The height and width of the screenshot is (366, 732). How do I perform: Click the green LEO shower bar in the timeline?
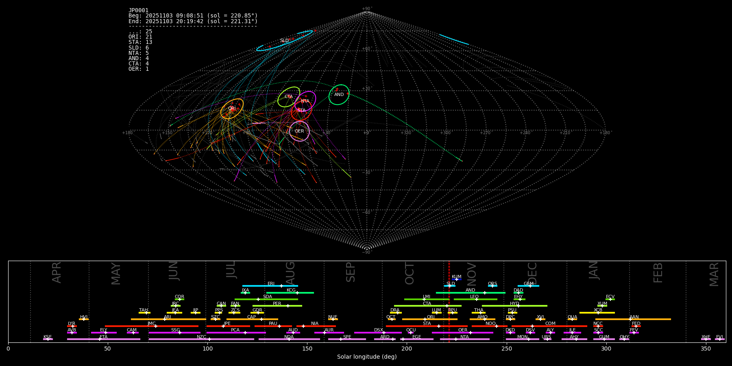point(475,299)
